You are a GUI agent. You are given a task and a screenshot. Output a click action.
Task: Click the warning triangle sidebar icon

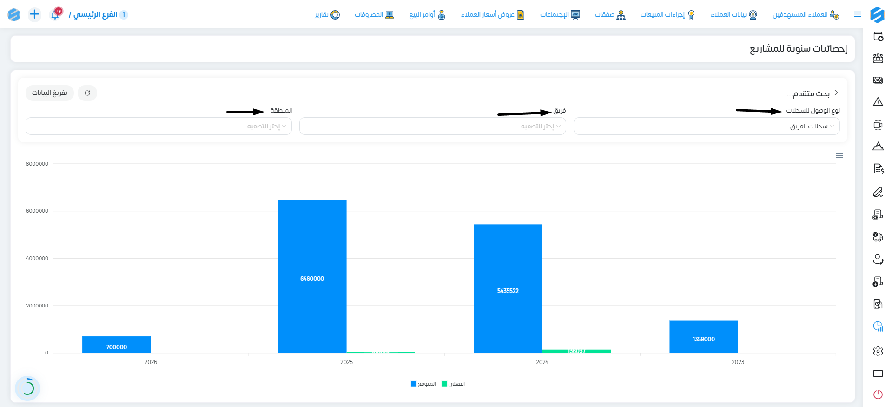click(878, 102)
